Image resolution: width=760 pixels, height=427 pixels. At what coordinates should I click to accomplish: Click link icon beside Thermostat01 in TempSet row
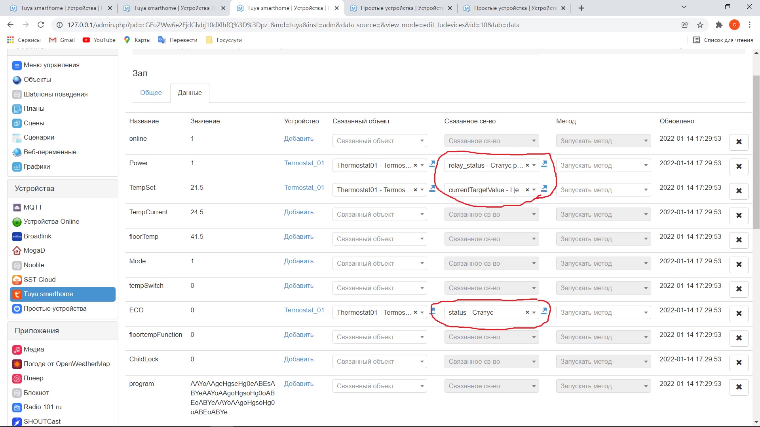coord(432,188)
